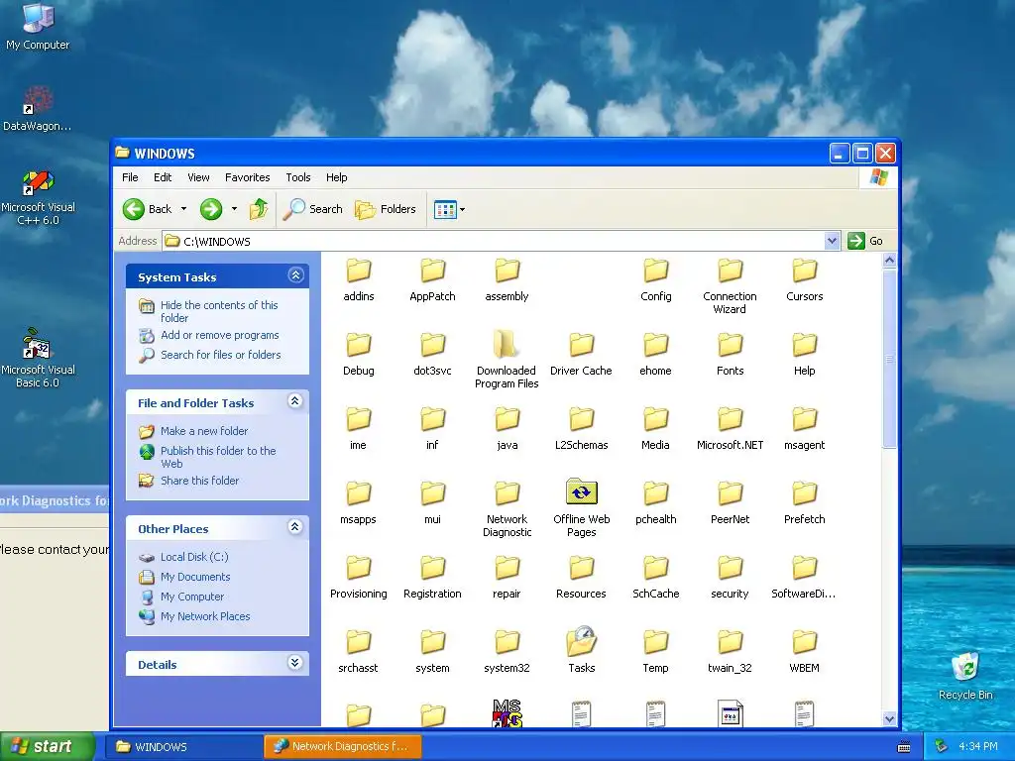Image resolution: width=1015 pixels, height=761 pixels.
Task: Select the assembly folder
Action: [x=507, y=280]
